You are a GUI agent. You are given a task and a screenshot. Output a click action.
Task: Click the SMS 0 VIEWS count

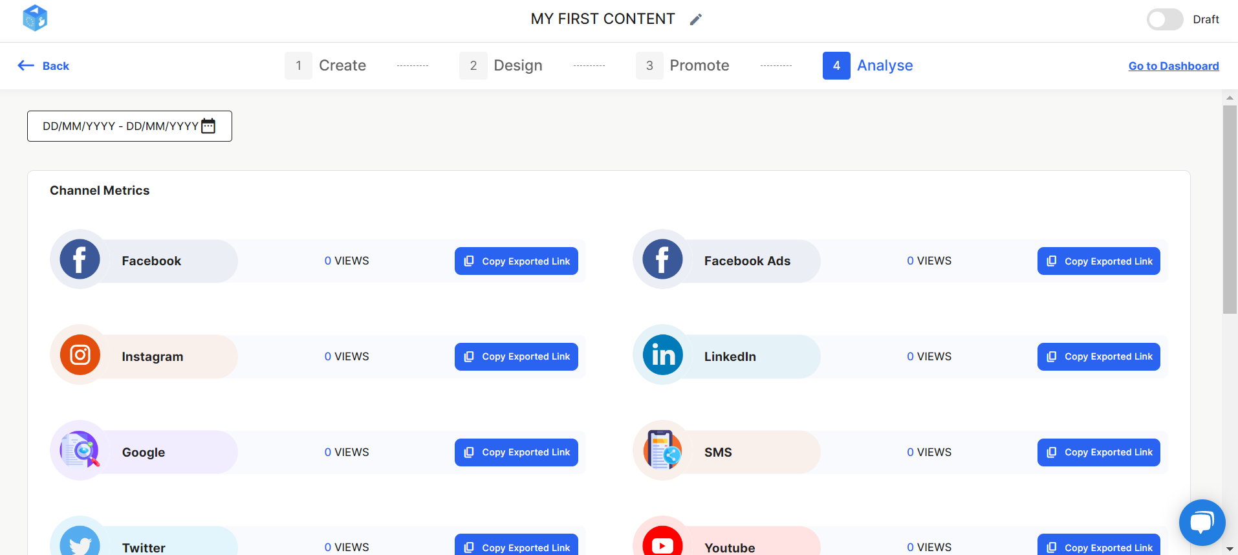(x=929, y=452)
